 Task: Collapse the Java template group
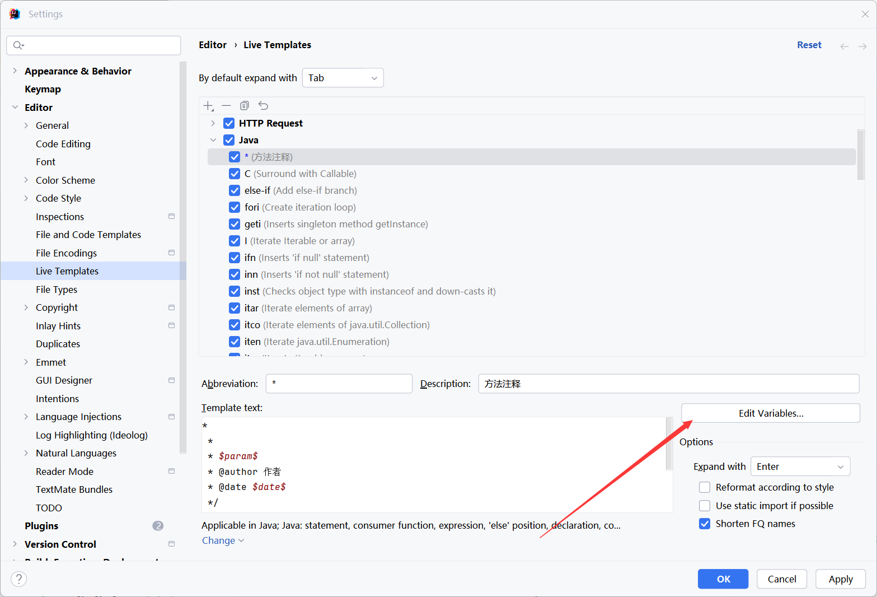tap(213, 140)
